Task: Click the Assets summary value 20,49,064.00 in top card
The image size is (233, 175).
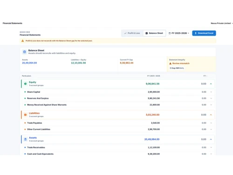Action: click(29, 63)
